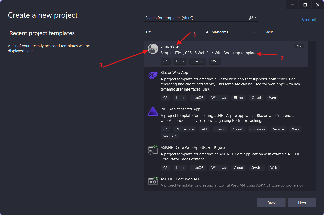
Task: Click the Web API tag under .NET Aspire Starter App
Action: (x=170, y=136)
